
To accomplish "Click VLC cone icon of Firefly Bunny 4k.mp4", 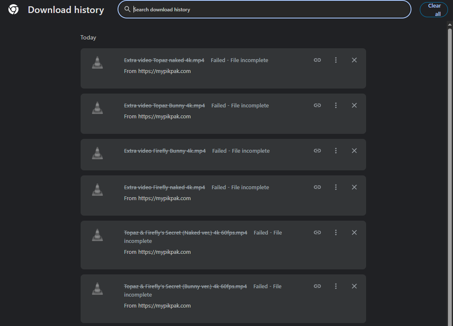I will click(x=97, y=153).
